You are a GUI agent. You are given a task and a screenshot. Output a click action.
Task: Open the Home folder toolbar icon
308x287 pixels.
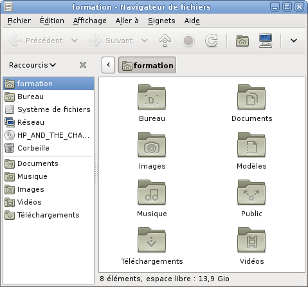[242, 41]
